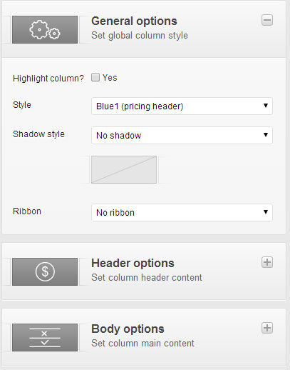Open the Shadow style dropdown
Viewport: 290px width, 370px height.
[x=182, y=135]
